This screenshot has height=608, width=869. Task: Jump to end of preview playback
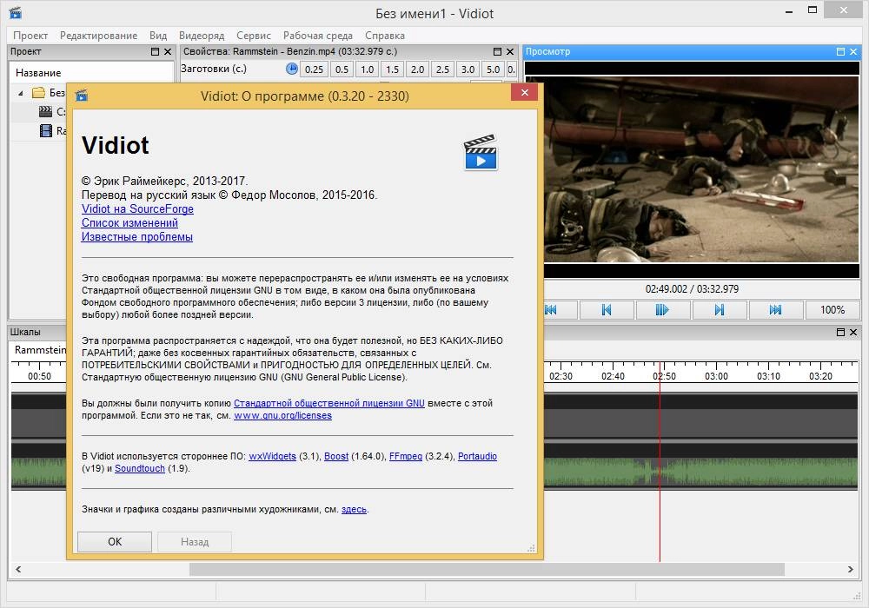tap(775, 310)
